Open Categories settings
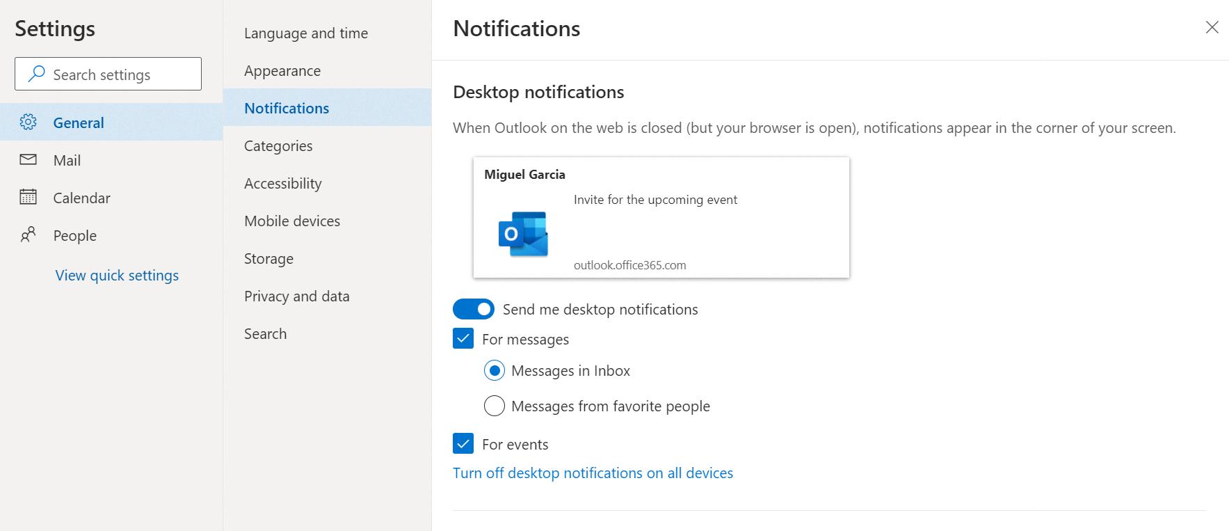The width and height of the screenshot is (1229, 531). (327, 145)
